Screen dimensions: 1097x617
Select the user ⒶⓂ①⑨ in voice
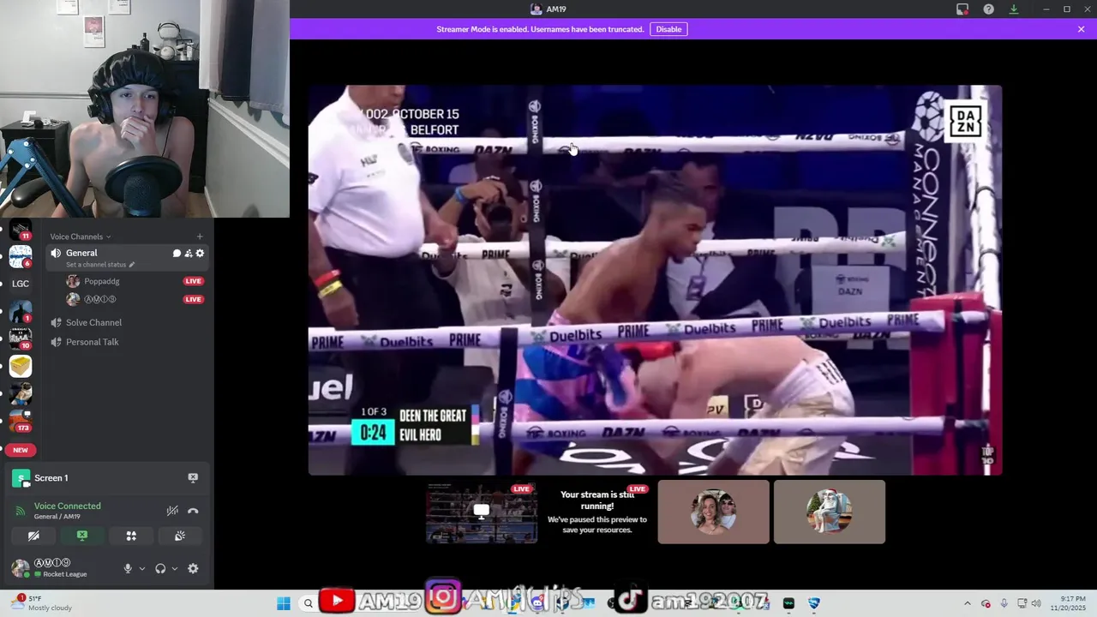pos(99,299)
